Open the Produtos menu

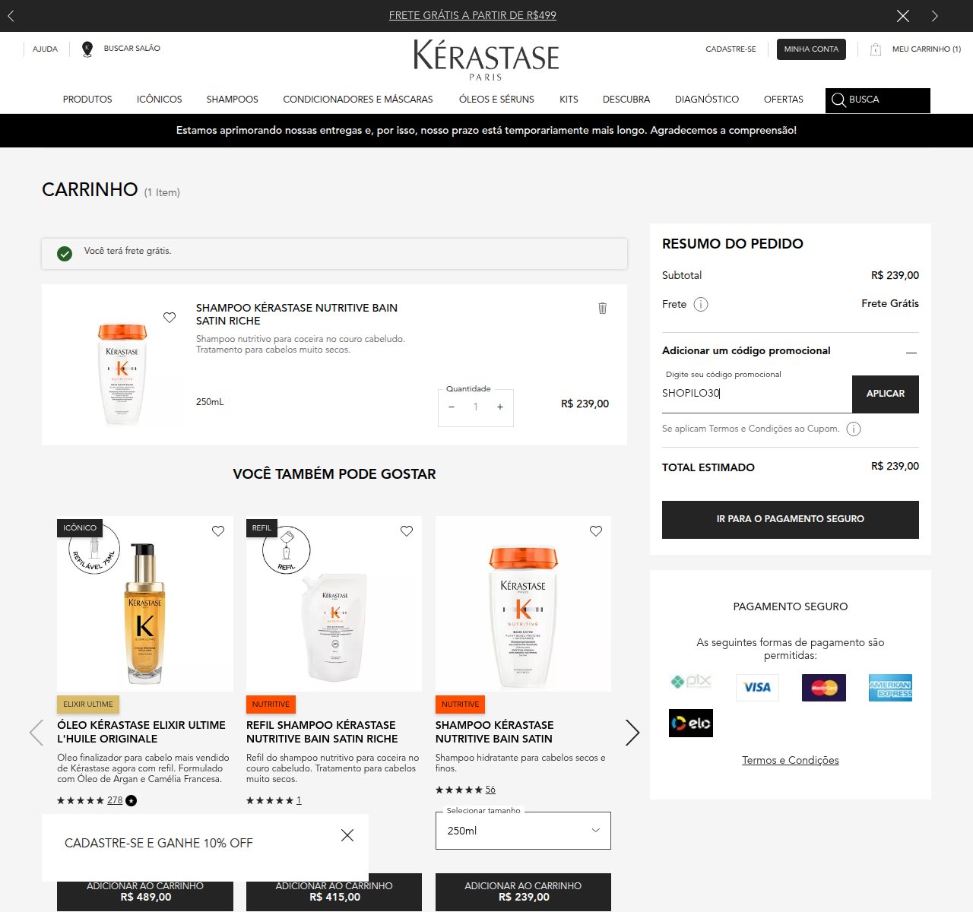[87, 100]
